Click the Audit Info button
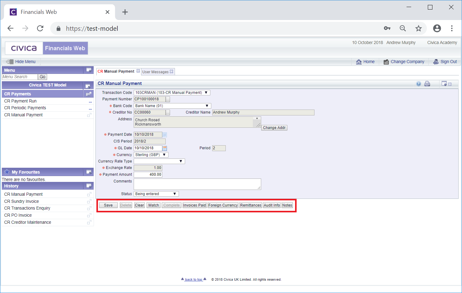462x293 pixels. click(x=272, y=205)
